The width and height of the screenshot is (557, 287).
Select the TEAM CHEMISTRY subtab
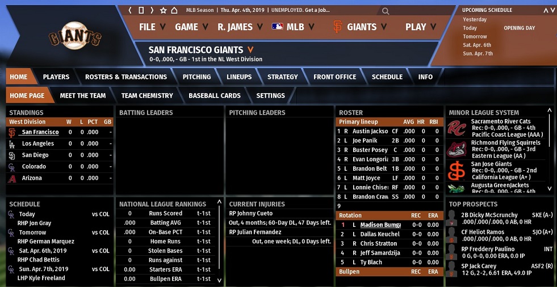pyautogui.click(x=147, y=95)
